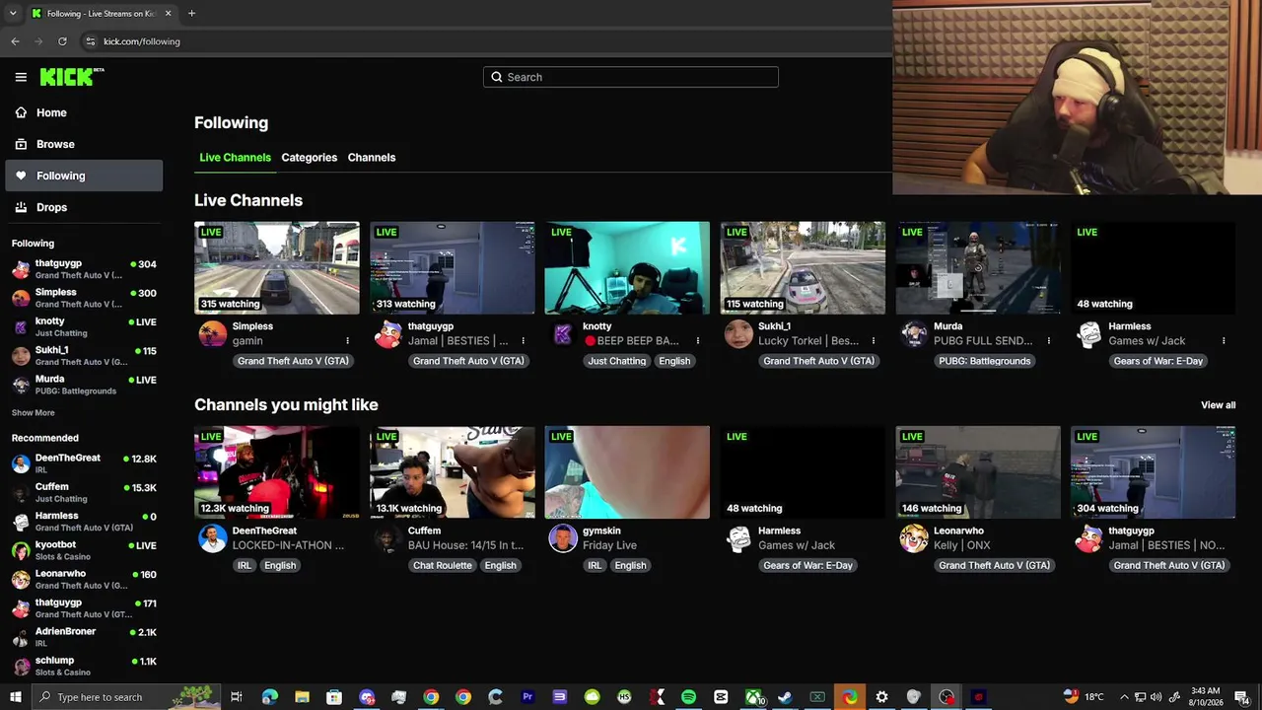This screenshot has height=710, width=1262.
Task: Expand the Show More following list
Action: (x=34, y=413)
